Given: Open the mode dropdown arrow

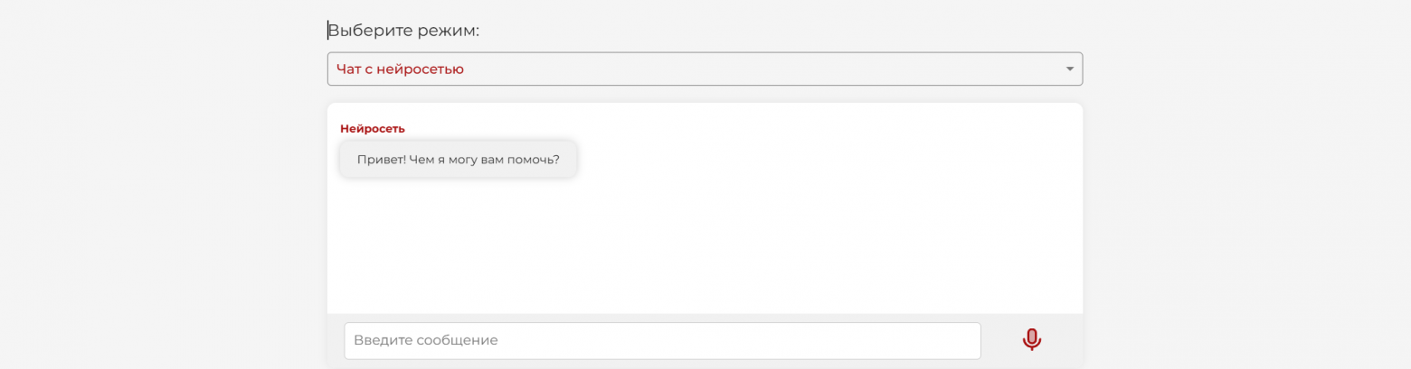Looking at the screenshot, I should (1069, 69).
